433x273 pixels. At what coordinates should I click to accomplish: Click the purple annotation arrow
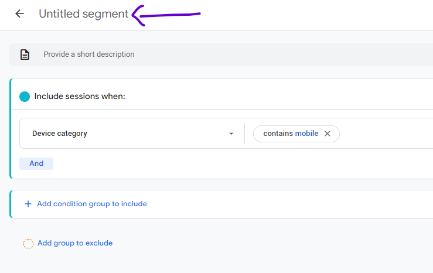pos(166,15)
